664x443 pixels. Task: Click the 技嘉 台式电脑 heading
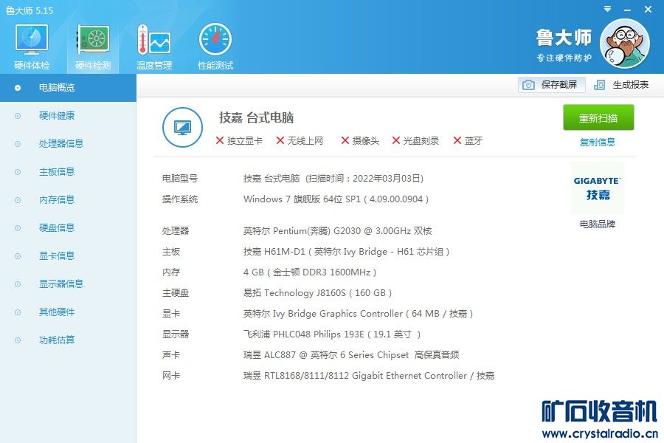[256, 117]
